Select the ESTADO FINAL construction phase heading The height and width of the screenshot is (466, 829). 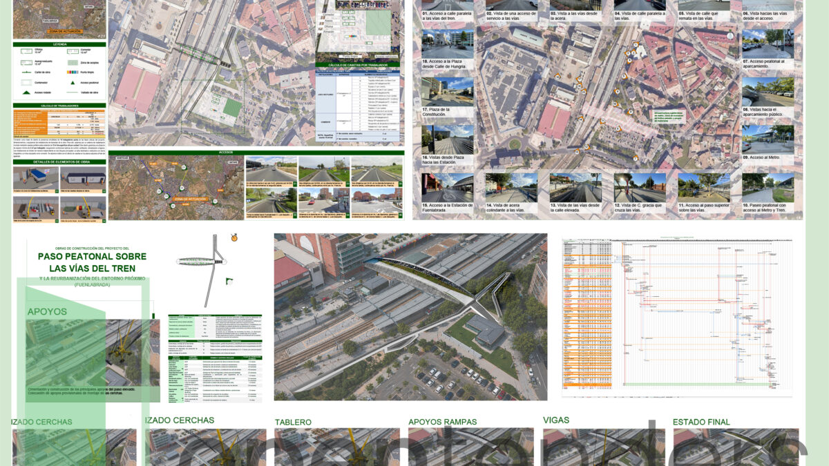click(701, 422)
